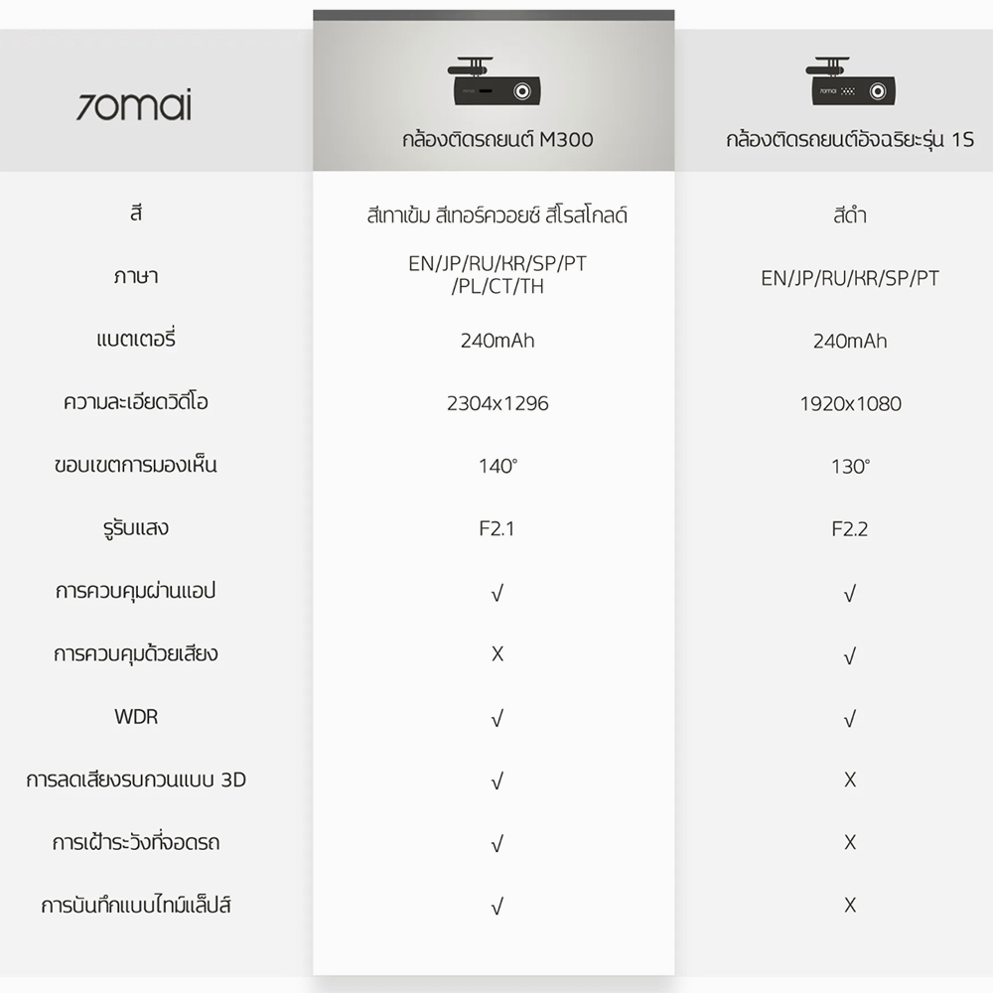Click the 70mai brand logo
993x993 pixels.
pos(134,105)
